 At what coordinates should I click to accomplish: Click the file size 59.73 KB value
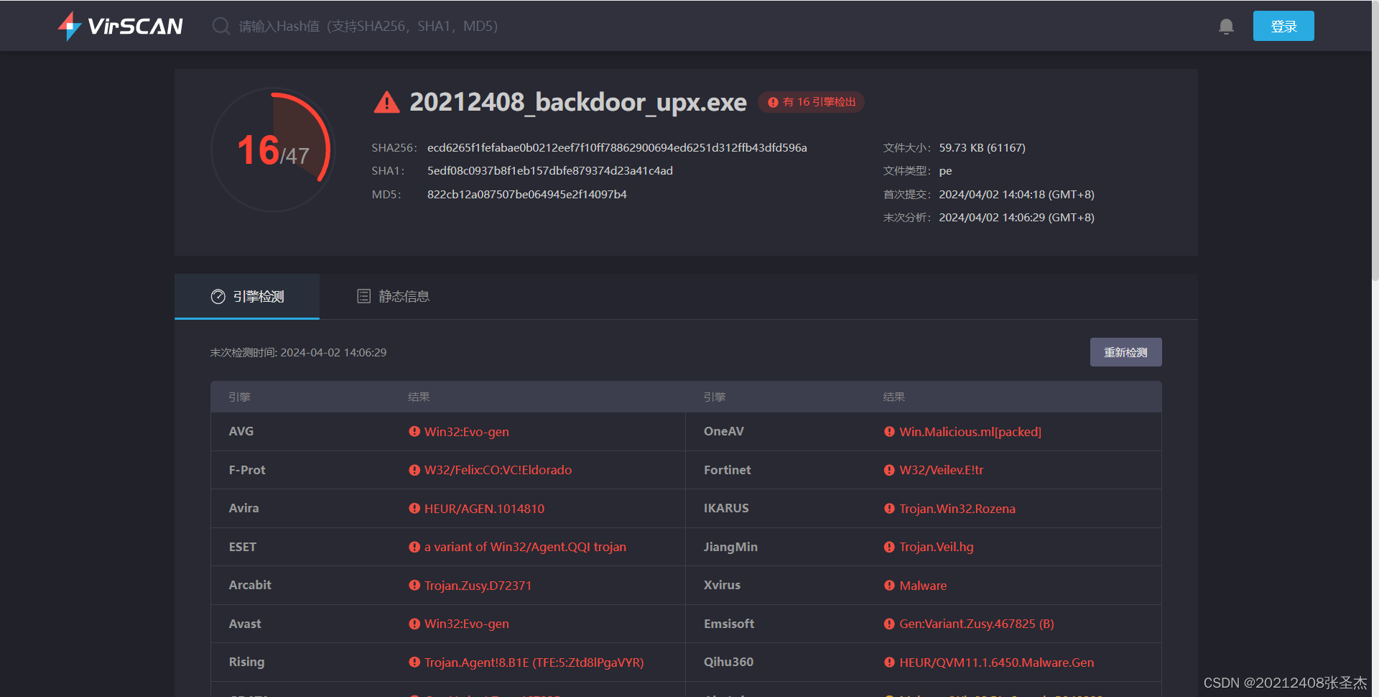[982, 147]
